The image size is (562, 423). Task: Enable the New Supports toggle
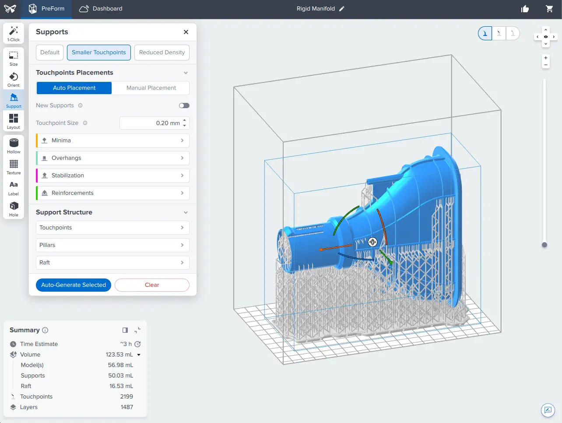pos(184,106)
